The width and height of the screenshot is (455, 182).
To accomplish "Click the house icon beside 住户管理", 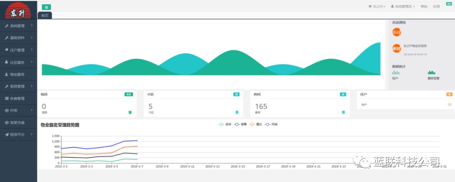I will [x=7, y=50].
